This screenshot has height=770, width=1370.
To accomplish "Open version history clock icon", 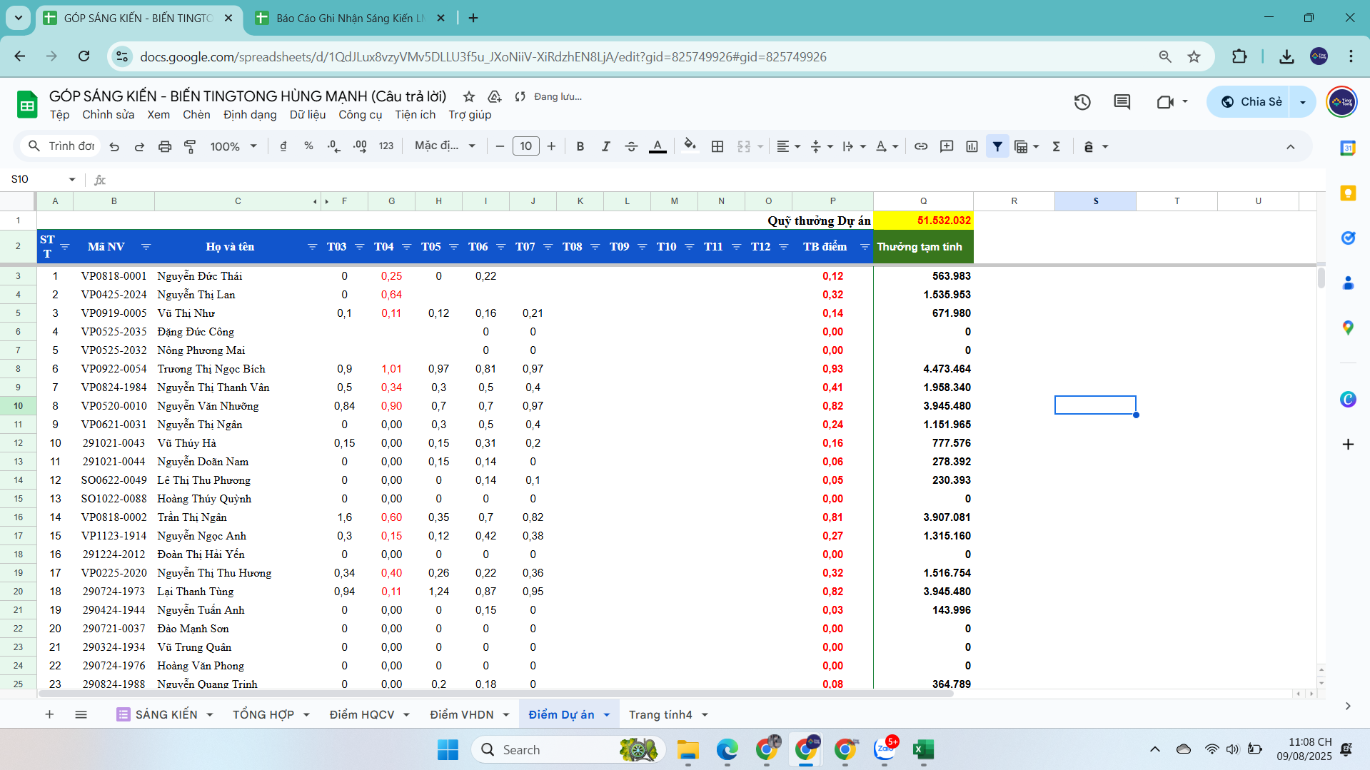I will pos(1082,102).
